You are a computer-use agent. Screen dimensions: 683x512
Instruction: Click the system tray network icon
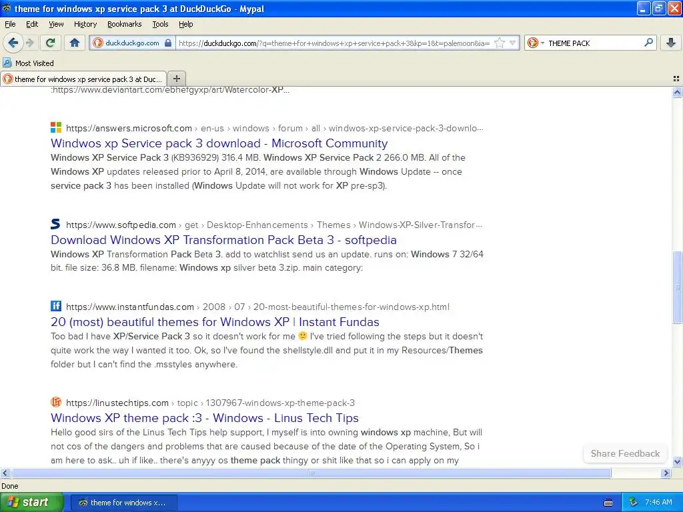[x=634, y=503]
